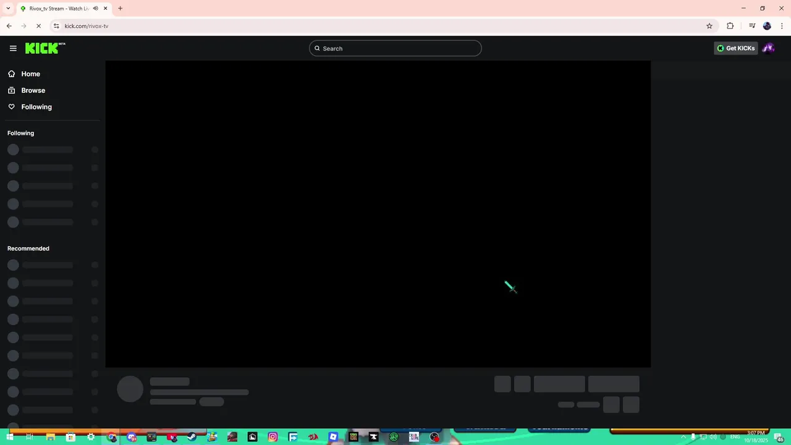Click the Browse icon in sidebar
Viewport: 791px width, 445px height.
11,90
